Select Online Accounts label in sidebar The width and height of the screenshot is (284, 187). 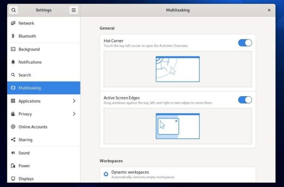pos(33,127)
